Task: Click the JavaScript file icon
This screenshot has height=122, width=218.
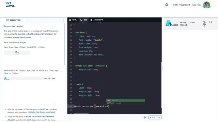Action: (91, 20)
